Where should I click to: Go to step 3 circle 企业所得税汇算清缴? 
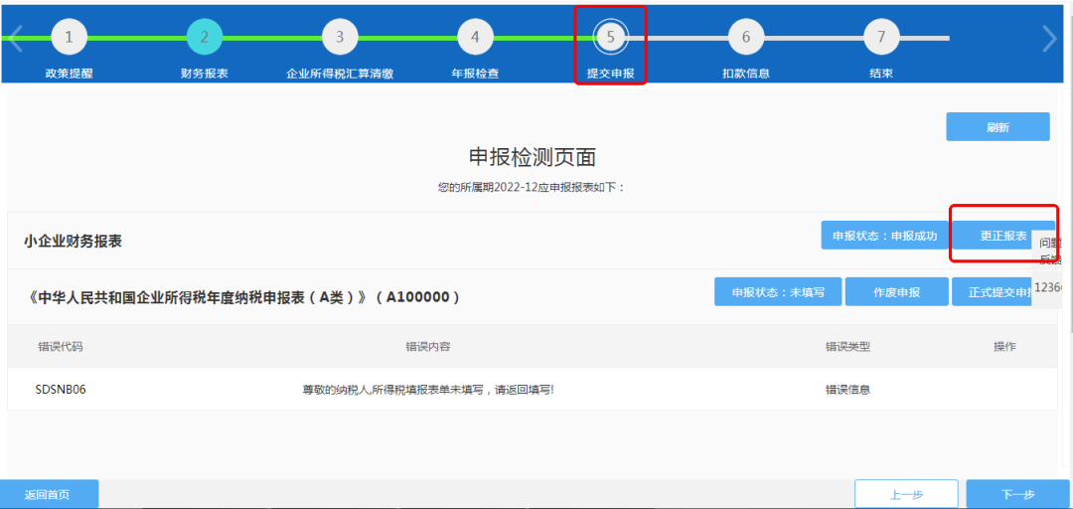(x=340, y=38)
